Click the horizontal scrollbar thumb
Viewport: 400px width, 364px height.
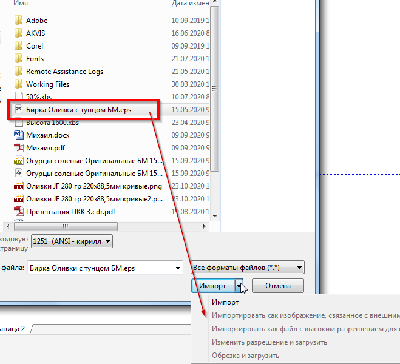point(66,226)
